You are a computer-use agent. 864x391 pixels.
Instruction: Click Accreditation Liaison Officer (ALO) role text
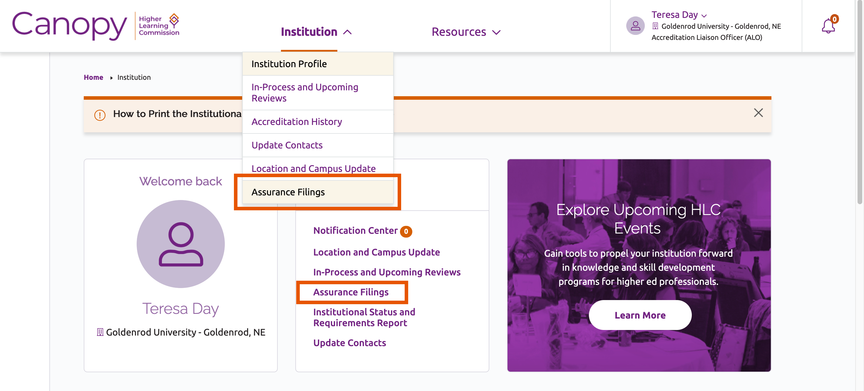point(707,38)
